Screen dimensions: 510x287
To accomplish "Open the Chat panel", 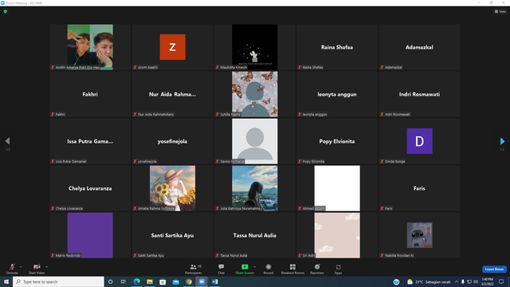I will (222, 269).
